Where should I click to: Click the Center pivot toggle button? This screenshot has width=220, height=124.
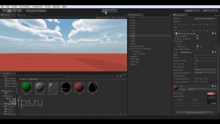[x=31, y=11]
